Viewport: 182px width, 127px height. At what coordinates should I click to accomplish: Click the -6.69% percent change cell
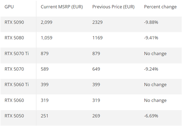click(151, 116)
